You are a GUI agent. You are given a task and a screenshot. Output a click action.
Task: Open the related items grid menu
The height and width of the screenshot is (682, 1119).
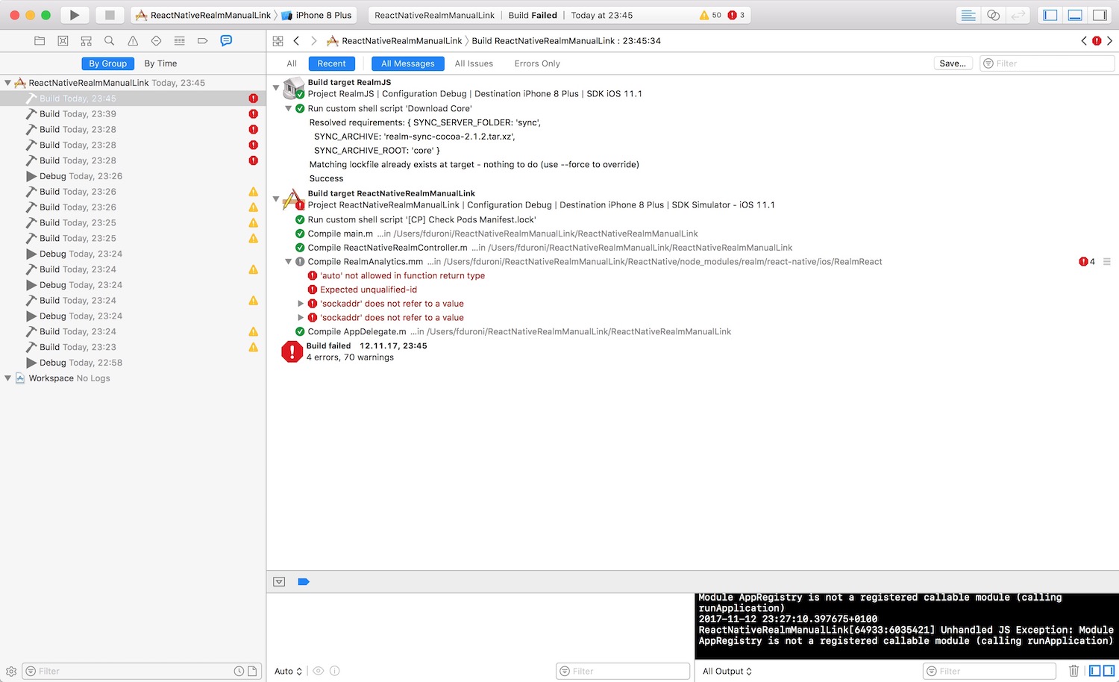pyautogui.click(x=278, y=41)
